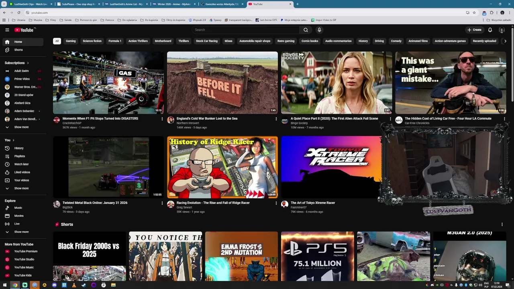Open History of Ridge Racer thumbnail
Screen dimensions: 514x289
[222, 167]
